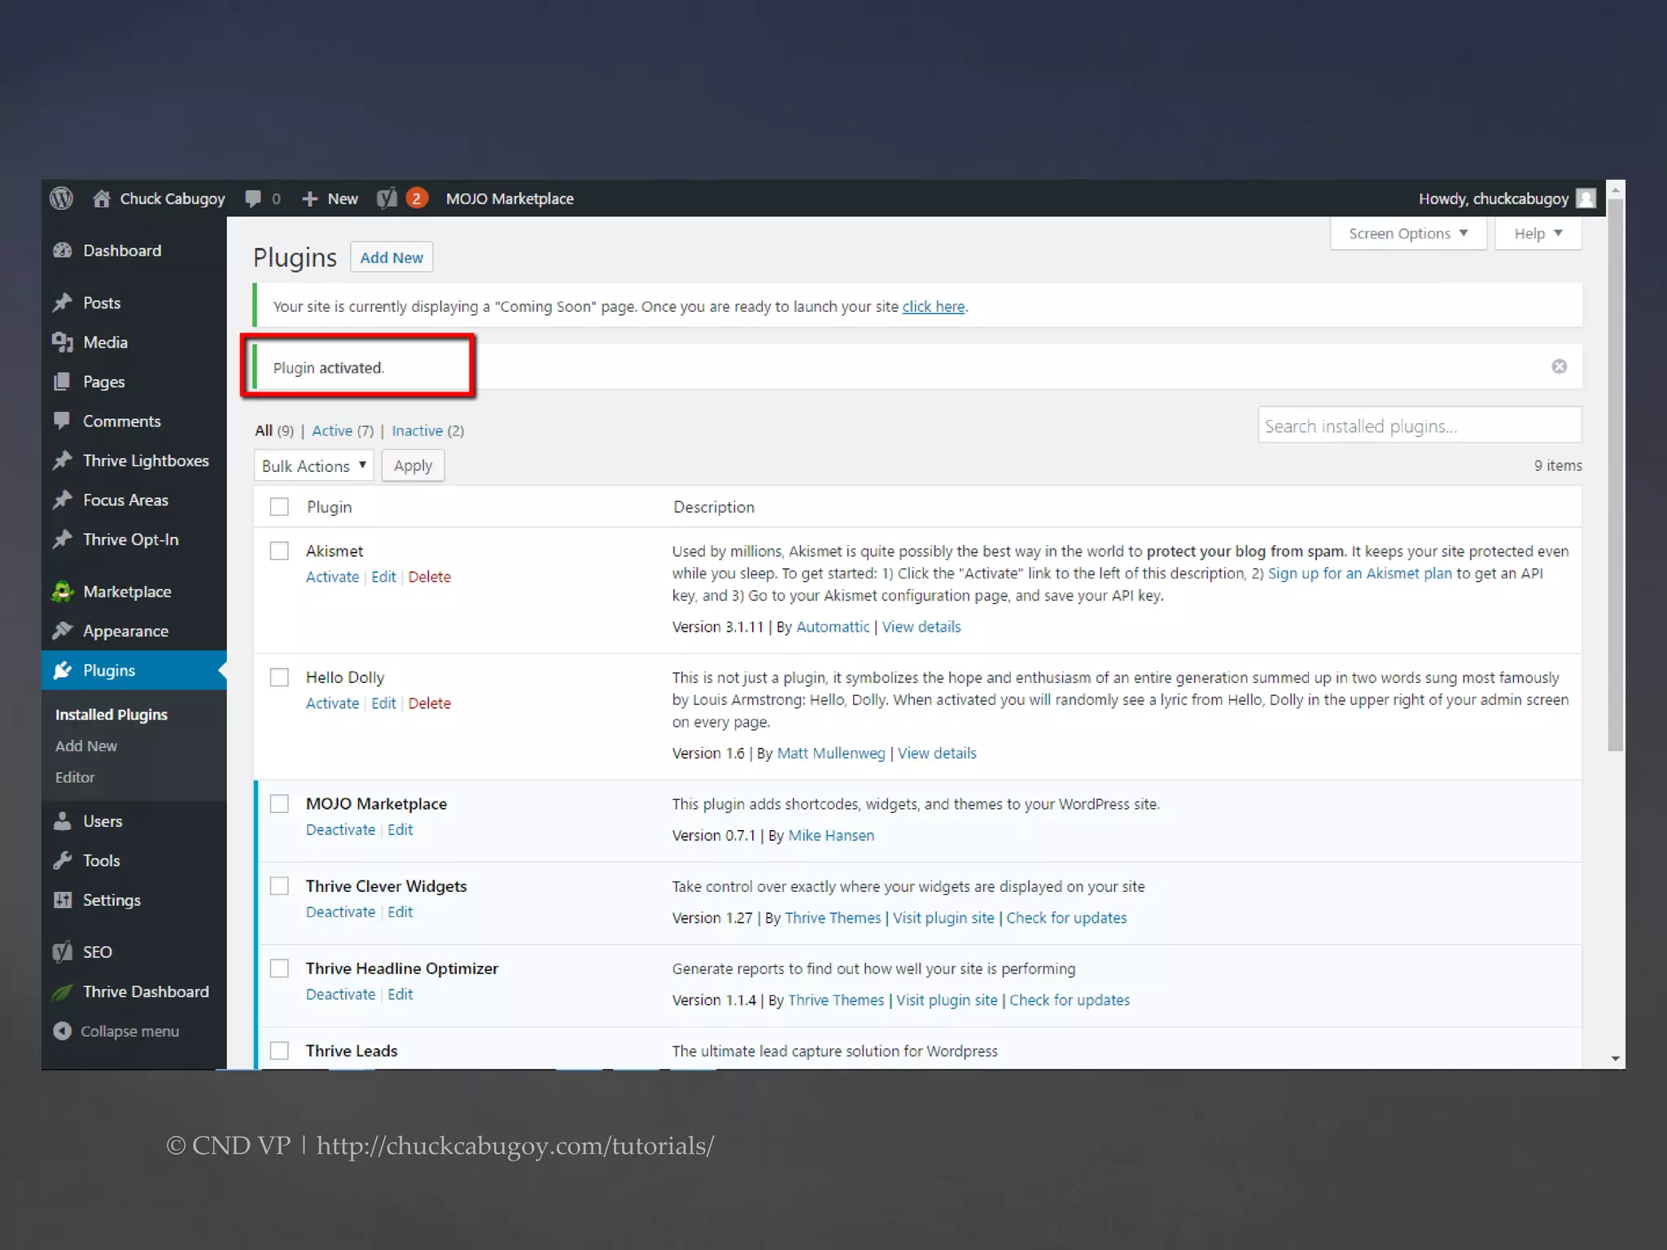1667x1250 pixels.
Task: Open Automattic author link
Action: point(833,627)
